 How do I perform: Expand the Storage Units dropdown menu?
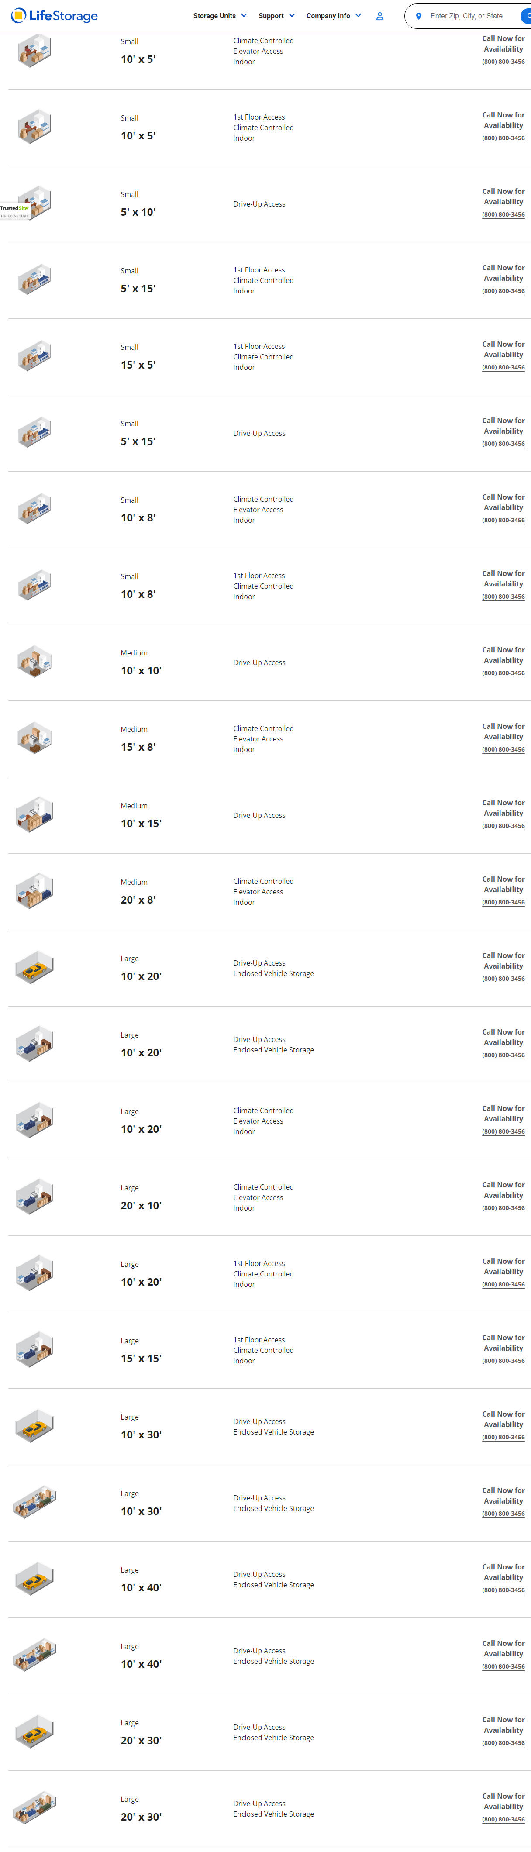220,16
